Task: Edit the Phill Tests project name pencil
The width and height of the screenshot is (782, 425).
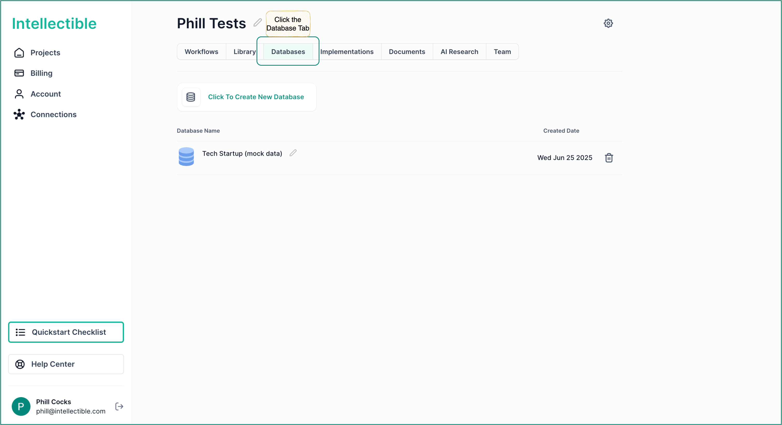Action: click(257, 22)
